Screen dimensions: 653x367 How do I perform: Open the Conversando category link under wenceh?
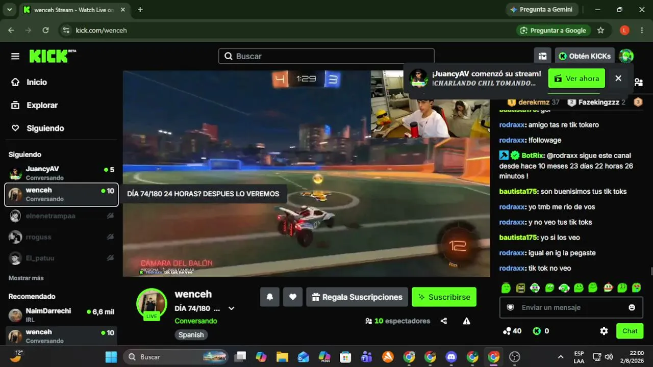(x=196, y=321)
